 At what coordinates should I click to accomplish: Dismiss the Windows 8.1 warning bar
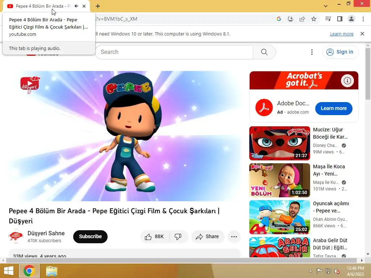(362, 34)
